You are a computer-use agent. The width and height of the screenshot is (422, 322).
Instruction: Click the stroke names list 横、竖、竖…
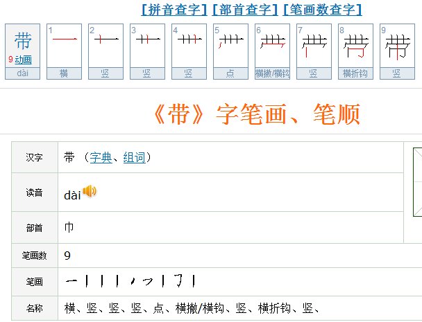click(x=192, y=308)
